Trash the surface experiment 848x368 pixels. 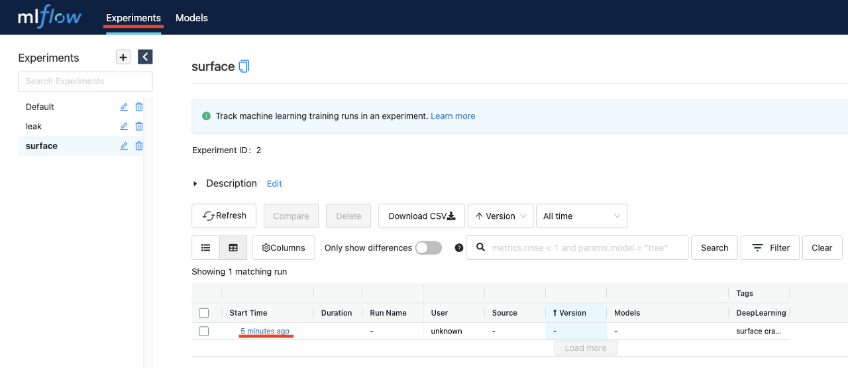[x=139, y=146]
